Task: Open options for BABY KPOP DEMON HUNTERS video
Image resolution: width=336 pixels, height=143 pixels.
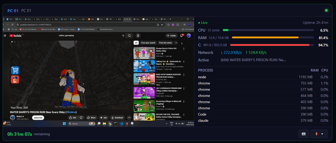Action: 184,75
